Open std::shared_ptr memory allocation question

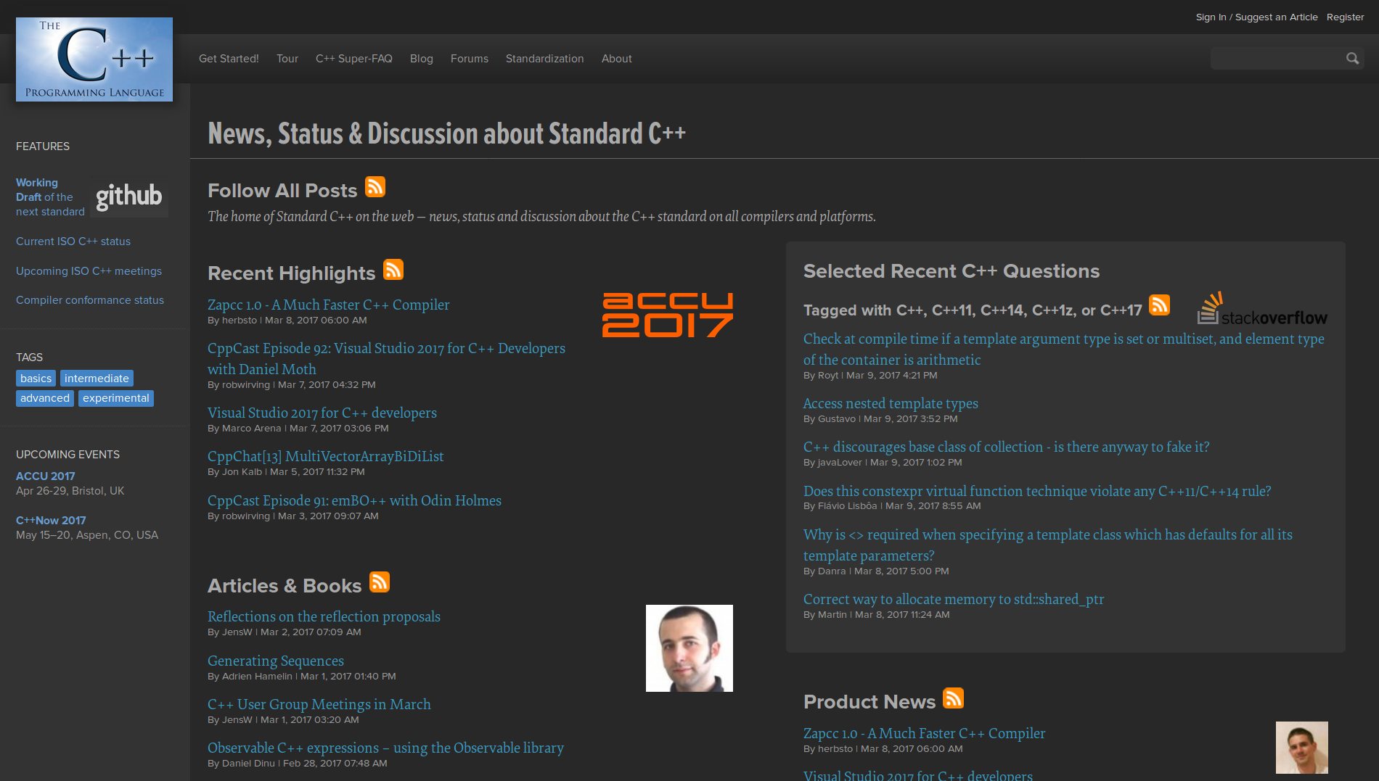954,599
